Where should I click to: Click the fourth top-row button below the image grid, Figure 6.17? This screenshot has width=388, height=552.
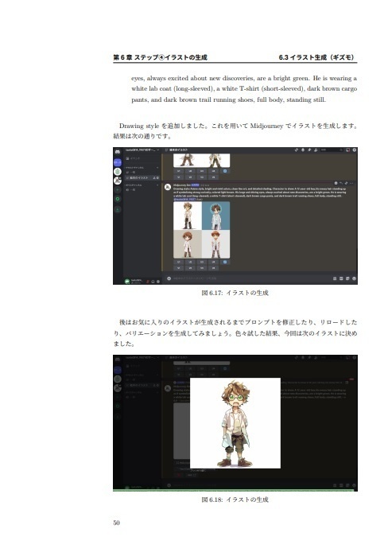(213, 262)
